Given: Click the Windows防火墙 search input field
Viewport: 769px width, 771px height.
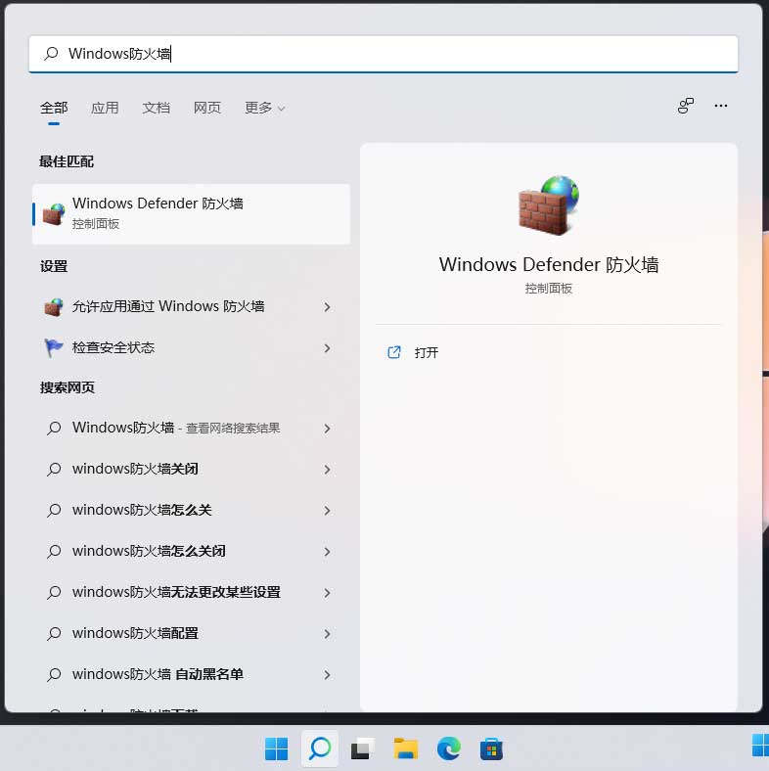Looking at the screenshot, I should coord(384,54).
